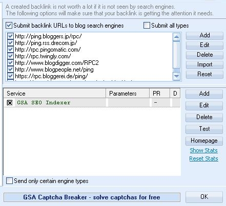The width and height of the screenshot is (226, 206).
Task: Enable Send only certain engine types
Action: [x=9, y=181]
